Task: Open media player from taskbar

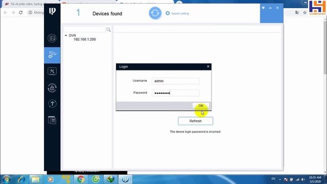Action: click(x=50, y=179)
